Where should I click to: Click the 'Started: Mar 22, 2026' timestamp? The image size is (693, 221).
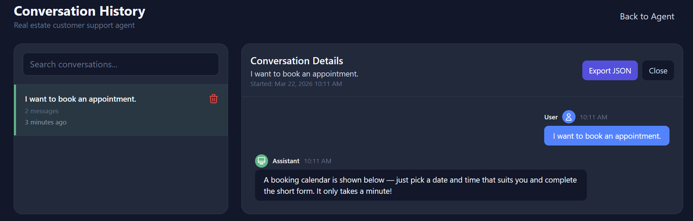[296, 84]
